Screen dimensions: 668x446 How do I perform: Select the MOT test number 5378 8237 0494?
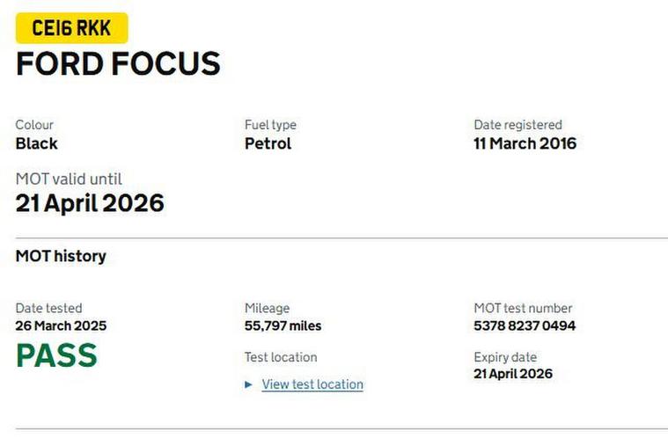coord(525,325)
